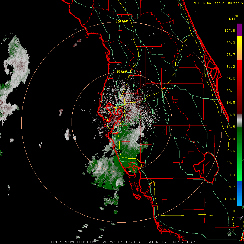The image size is (244, 244).
Task: Click the 100 NMI range ring label
Action: (122, 21)
